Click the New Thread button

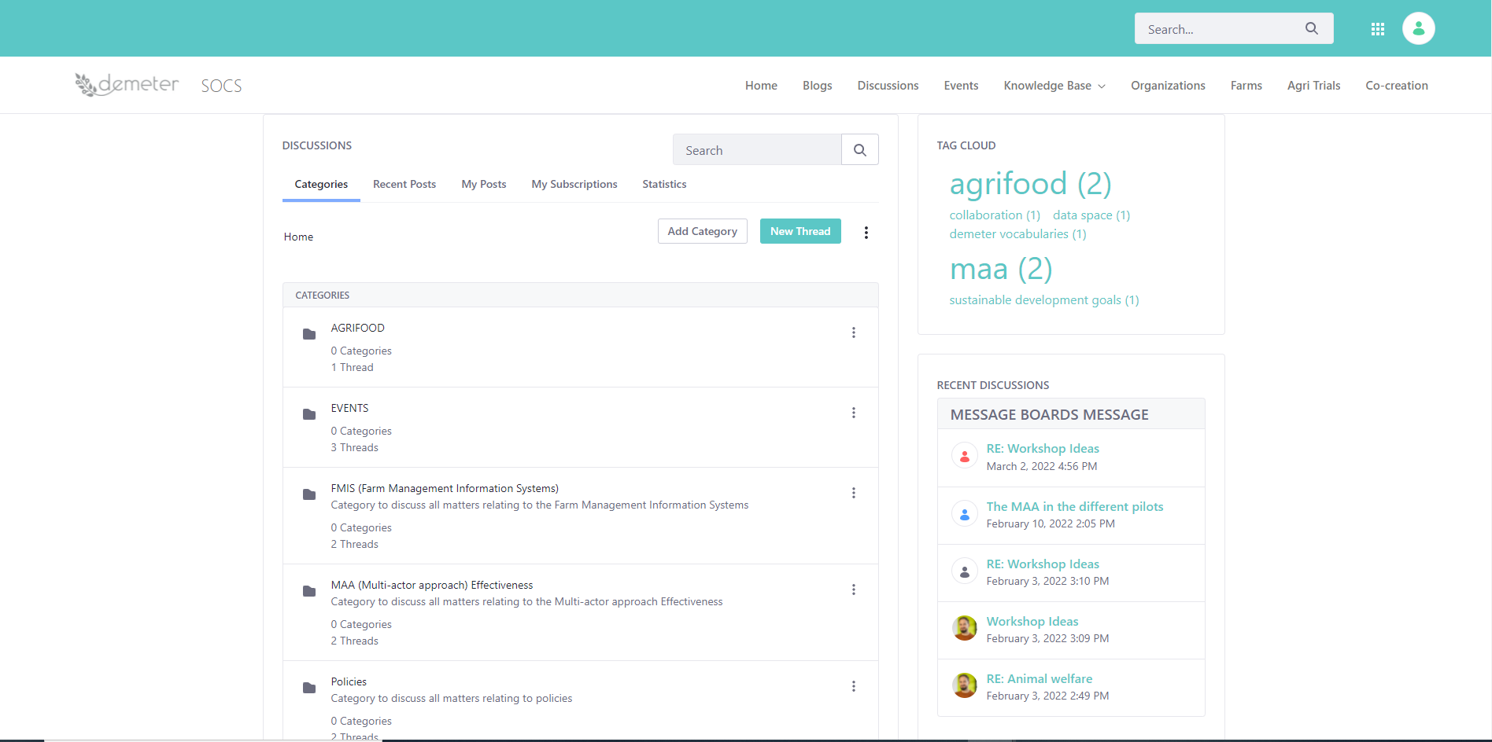[800, 231]
